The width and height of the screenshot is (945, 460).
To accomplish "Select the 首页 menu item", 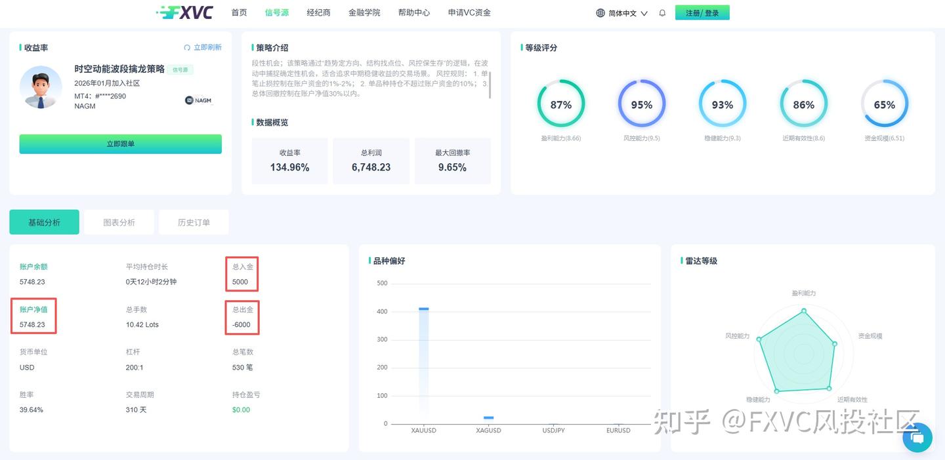I will (x=238, y=12).
